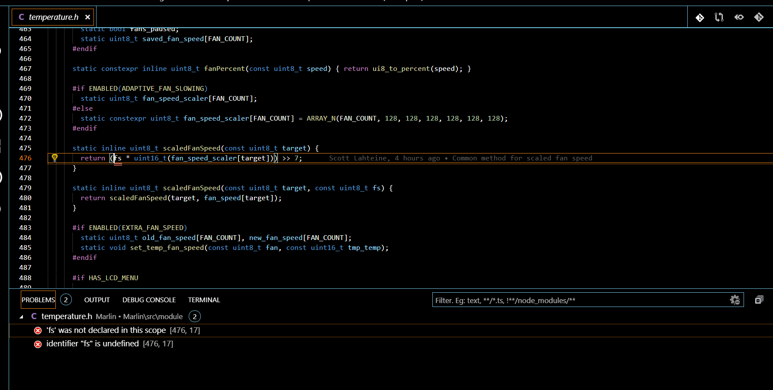The height and width of the screenshot is (390, 773).
Task: Click the dimmed gray Git diamond icon
Action: pos(759,17)
